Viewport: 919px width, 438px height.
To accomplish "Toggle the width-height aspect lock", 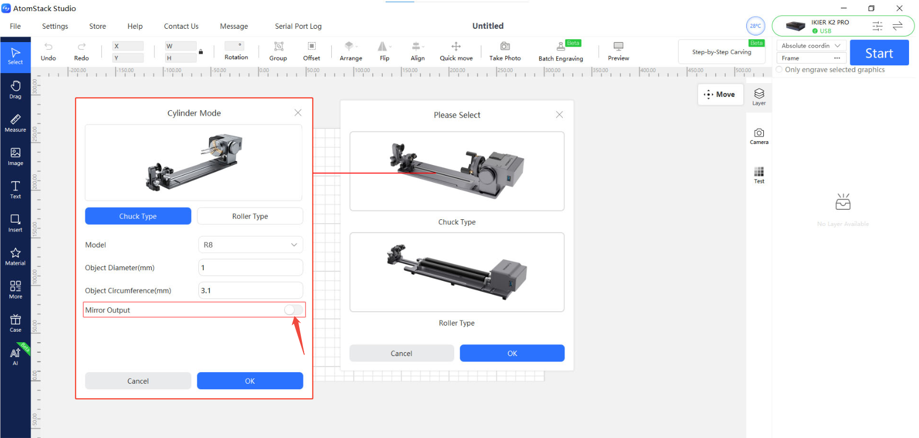I will pos(201,52).
